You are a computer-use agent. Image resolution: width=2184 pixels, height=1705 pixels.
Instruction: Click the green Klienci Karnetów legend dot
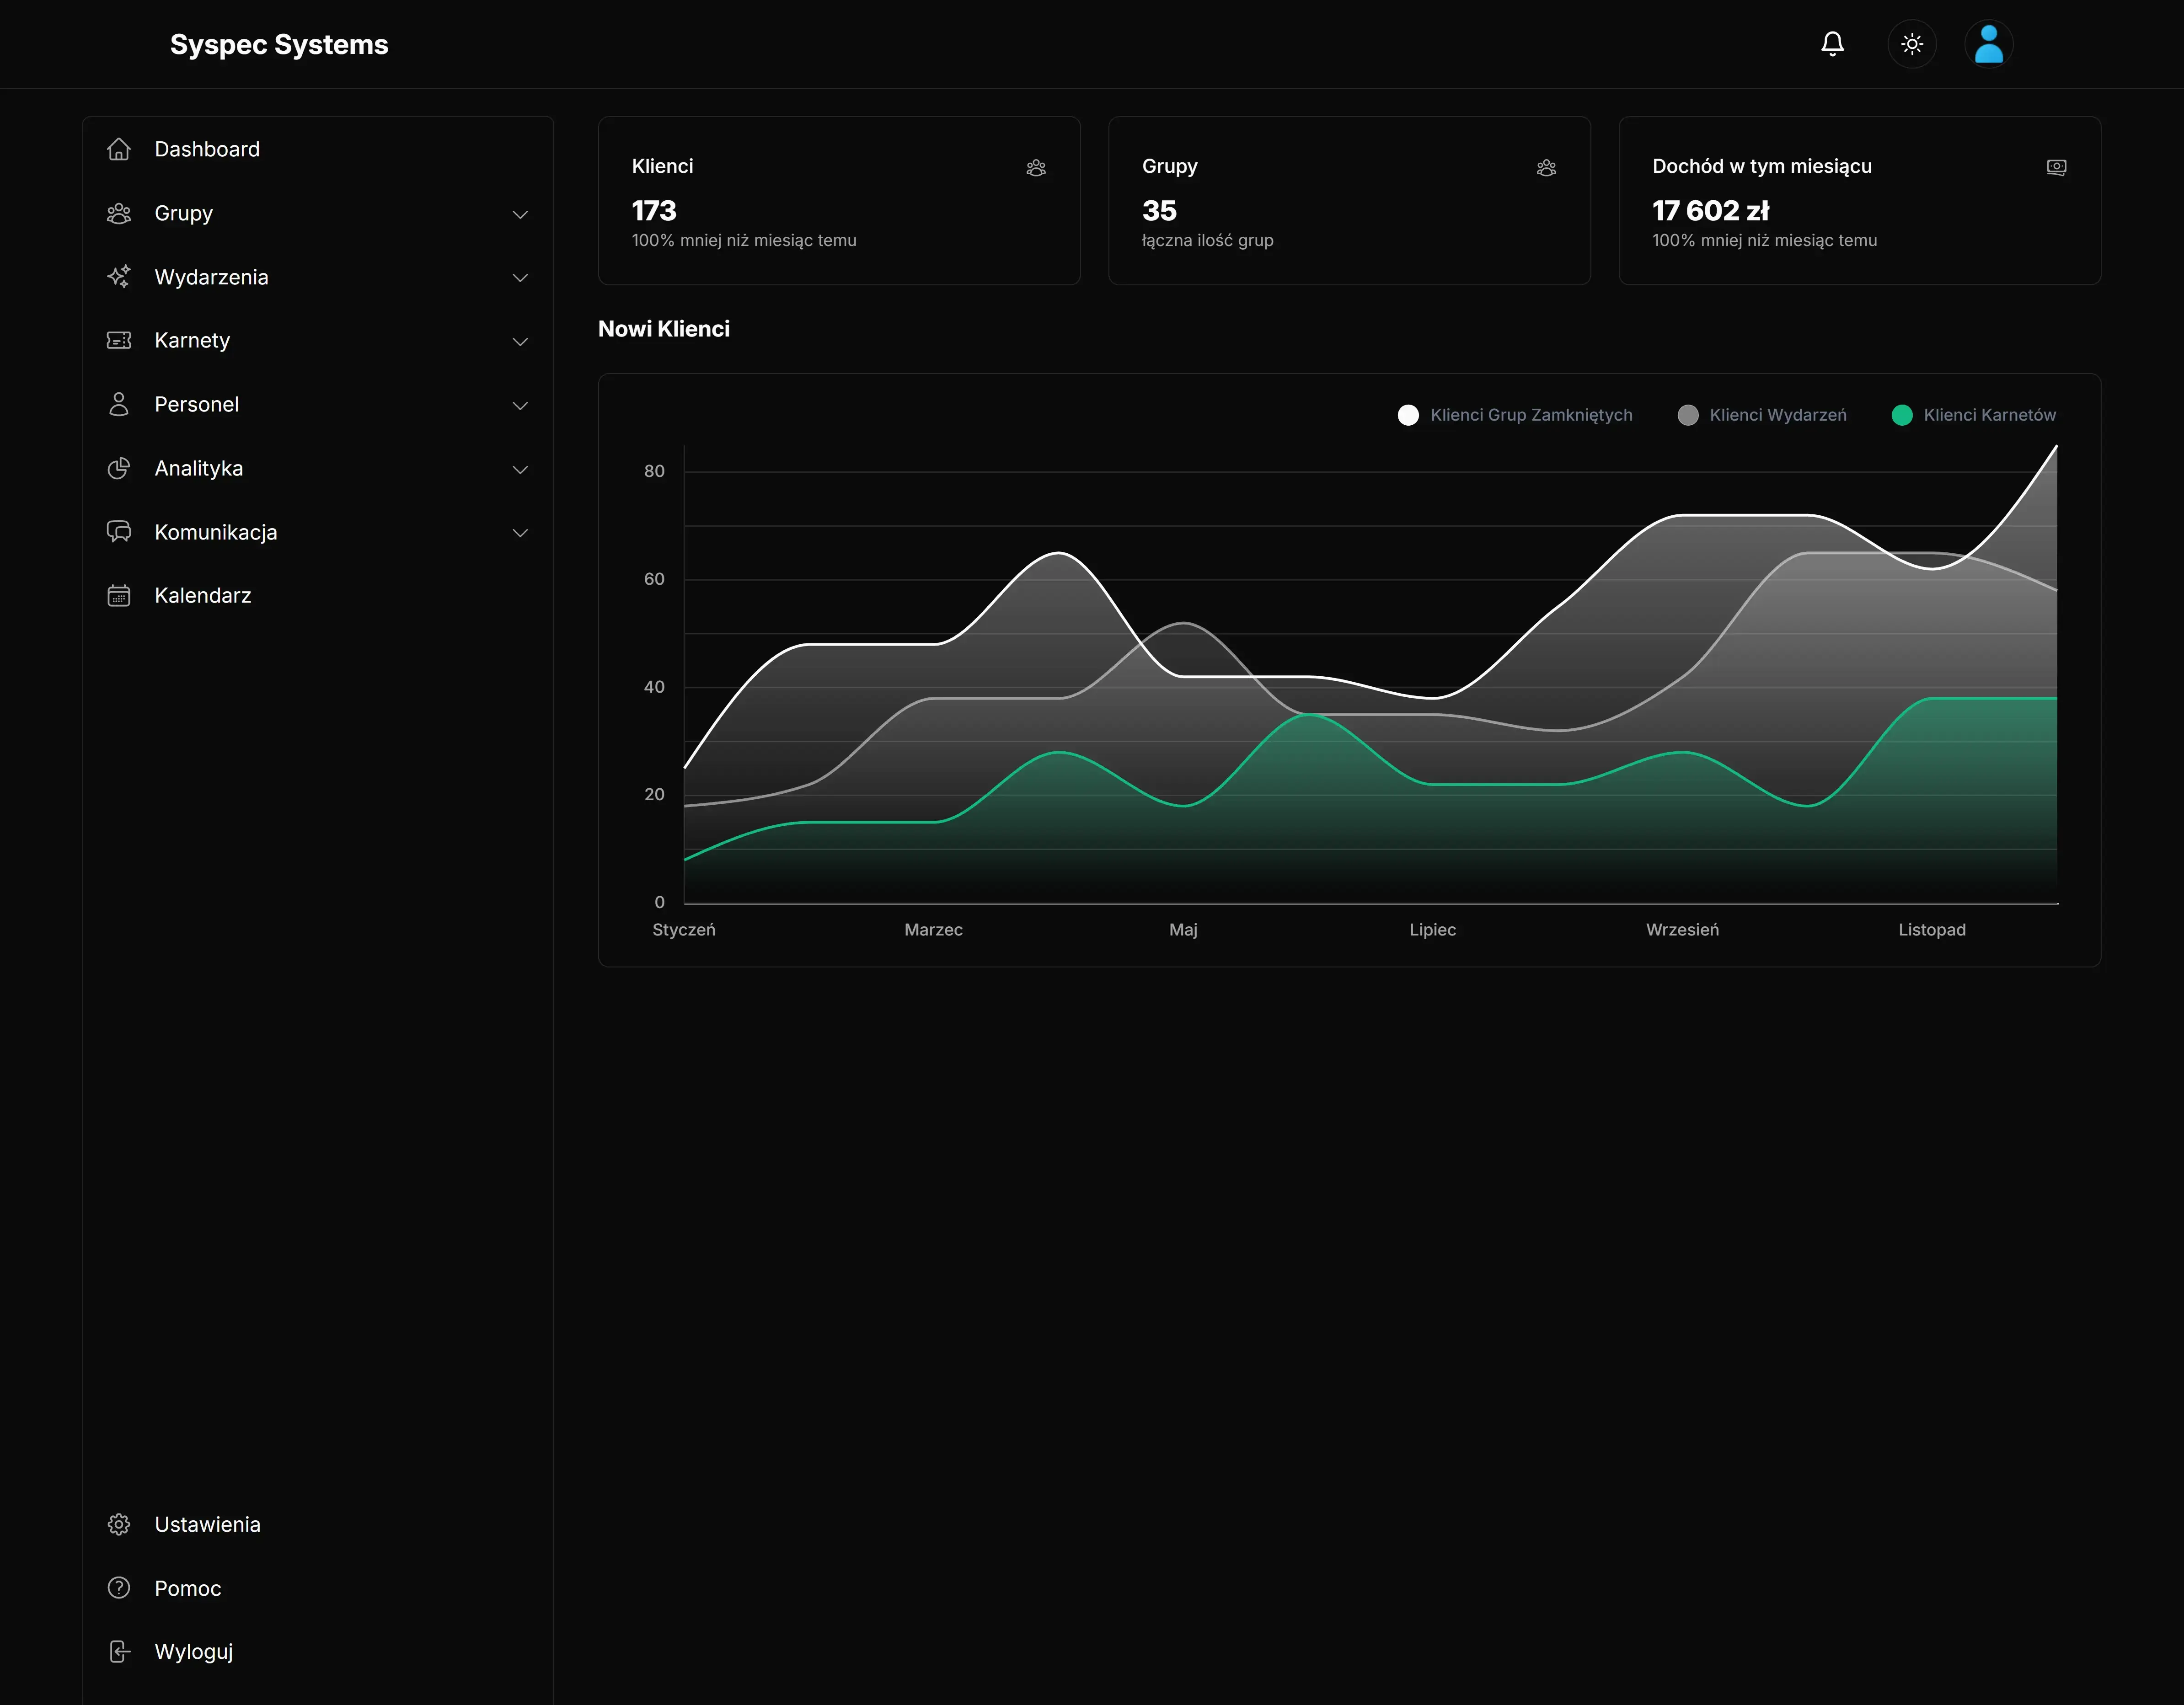(x=1902, y=415)
